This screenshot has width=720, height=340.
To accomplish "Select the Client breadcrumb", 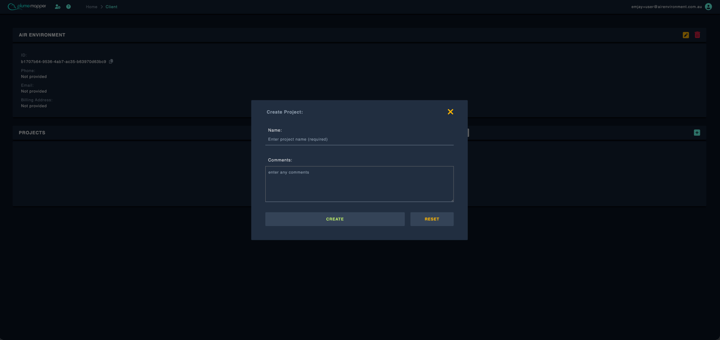I will pos(111,7).
